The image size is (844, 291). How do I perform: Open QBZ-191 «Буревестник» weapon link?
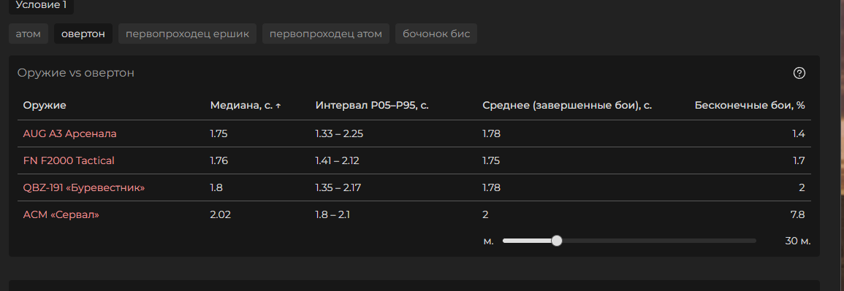84,188
